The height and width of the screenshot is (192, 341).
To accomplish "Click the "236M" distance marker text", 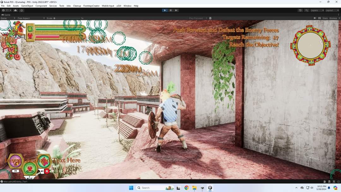I will [x=147, y=74].
